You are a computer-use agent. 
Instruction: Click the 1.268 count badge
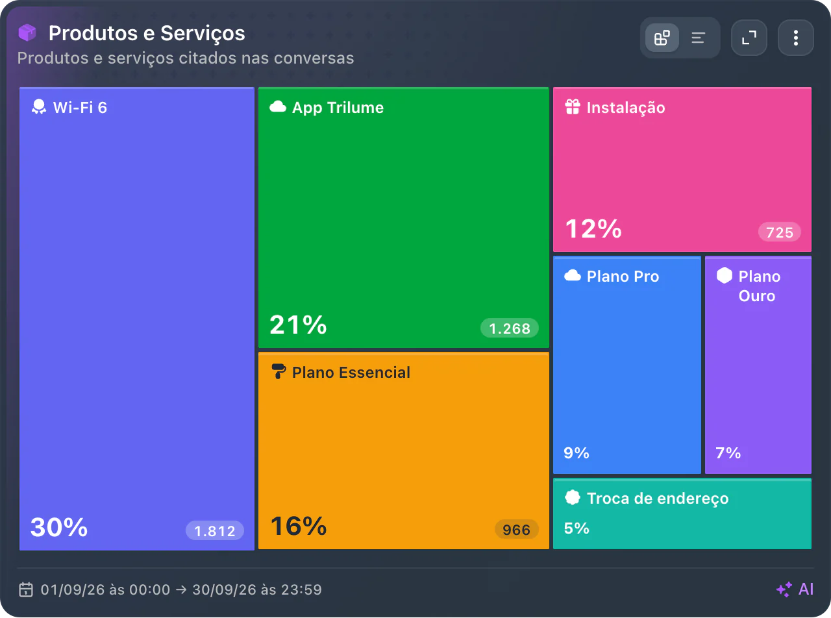510,328
